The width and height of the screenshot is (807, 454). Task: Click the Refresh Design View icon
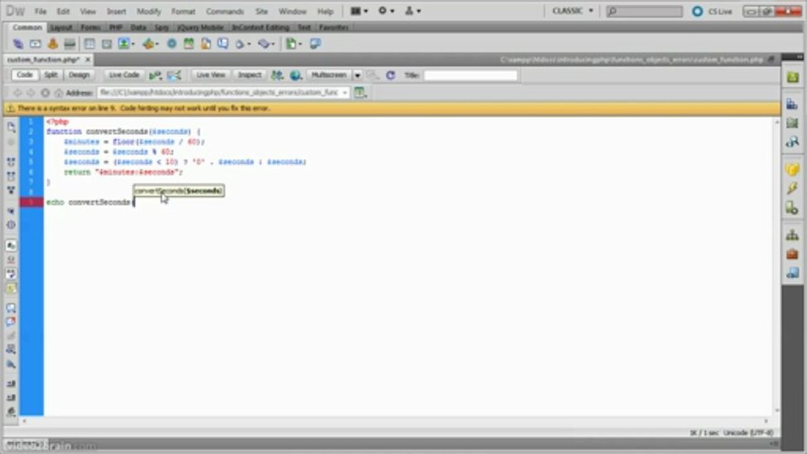(390, 75)
